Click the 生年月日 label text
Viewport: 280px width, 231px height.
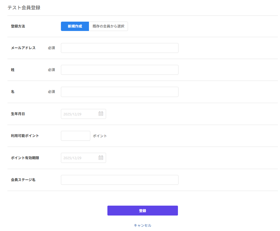pyautogui.click(x=18, y=114)
